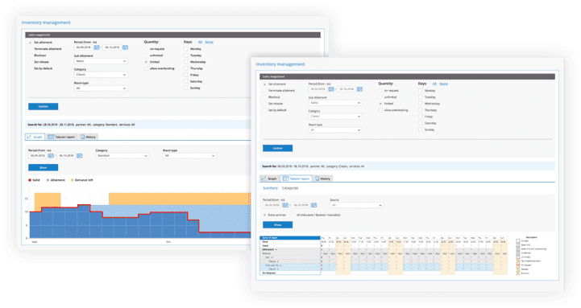Click the period end date field in back window graph filter

(66, 156)
